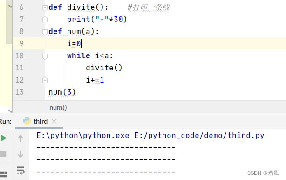Click the python.exe command line in output
Image resolution: width=286 pixels, height=180 pixels.
click(150, 136)
